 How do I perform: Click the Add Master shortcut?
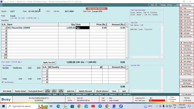[187, 18]
